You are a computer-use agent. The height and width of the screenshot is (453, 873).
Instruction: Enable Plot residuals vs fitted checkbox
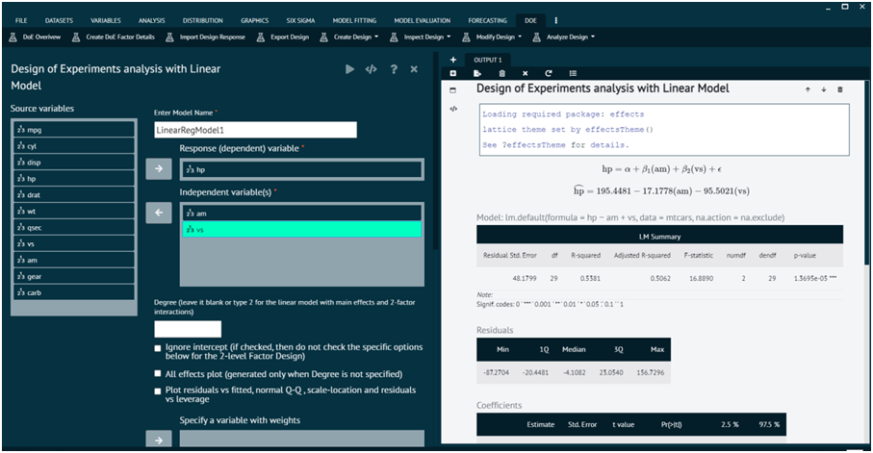point(158,391)
